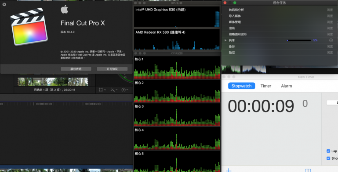Click the Apple logo in about dialog
The width and height of the screenshot is (338, 172).
(x=64, y=10)
